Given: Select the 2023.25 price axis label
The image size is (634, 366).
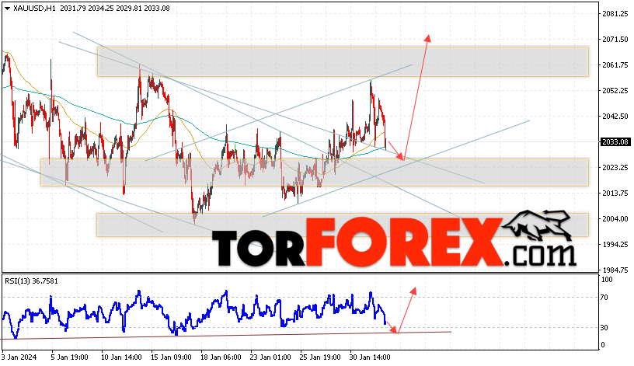Looking at the screenshot, I should (615, 167).
